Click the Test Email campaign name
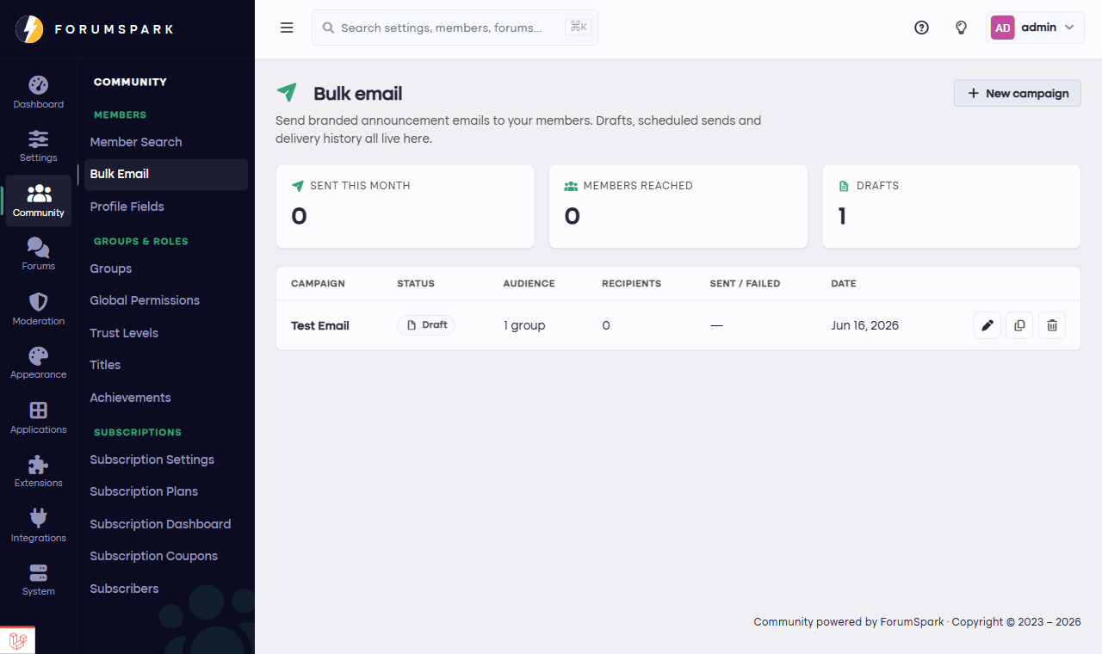The height and width of the screenshot is (654, 1102). [x=320, y=325]
